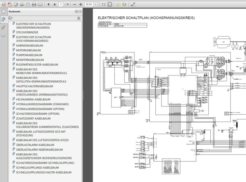The width and height of the screenshot is (246, 182).
Task: Open the Layers panel in sidebar
Action: click(x=3, y=36)
